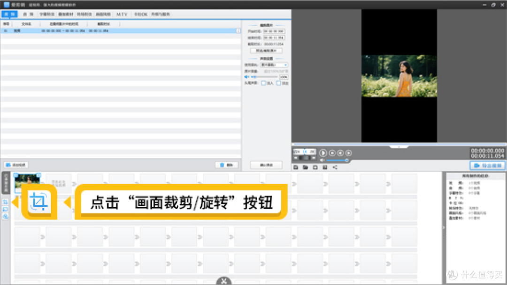Image resolution: width=507 pixels, height=285 pixels.
Task: Open the 字幕特效 subtitle effects tab
Action: [x=47, y=14]
